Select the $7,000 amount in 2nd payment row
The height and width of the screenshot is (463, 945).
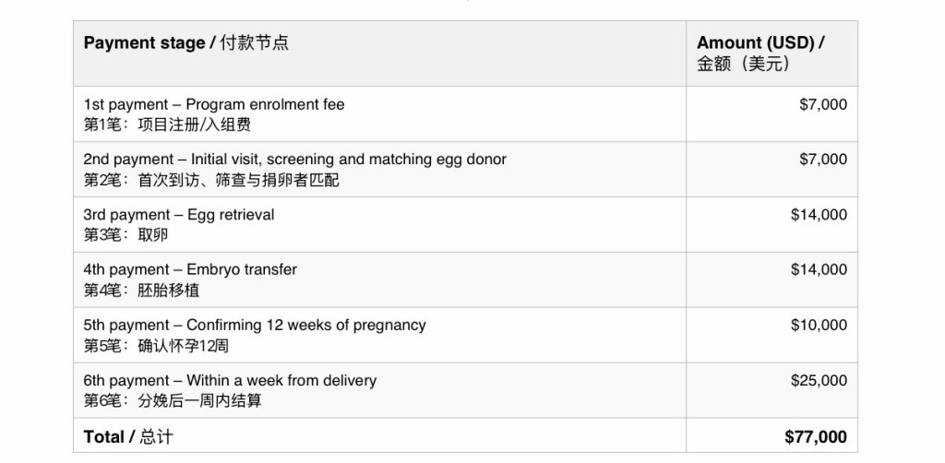pos(822,160)
